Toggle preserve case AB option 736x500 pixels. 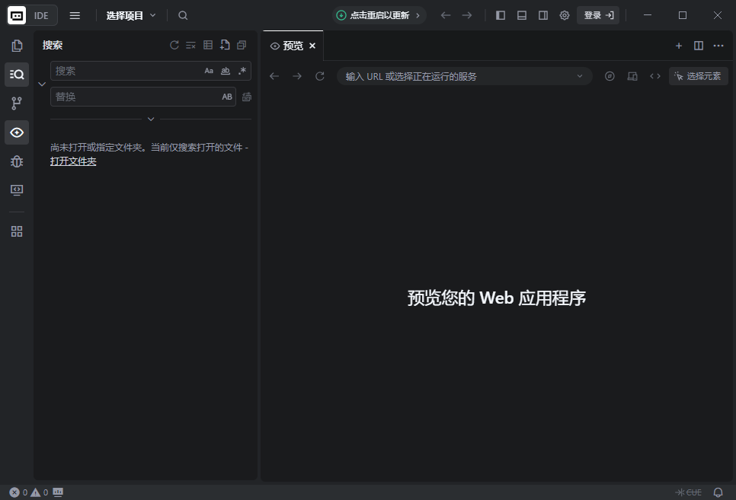227,97
